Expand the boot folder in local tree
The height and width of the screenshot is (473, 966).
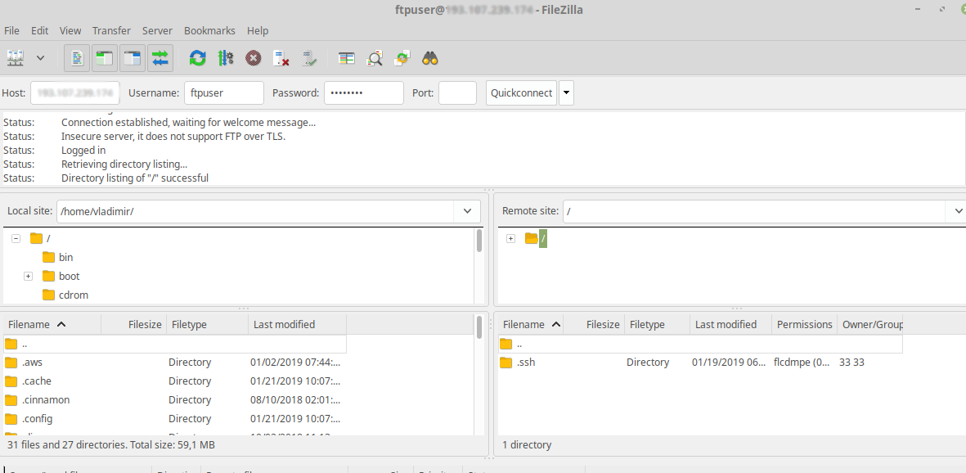(29, 277)
